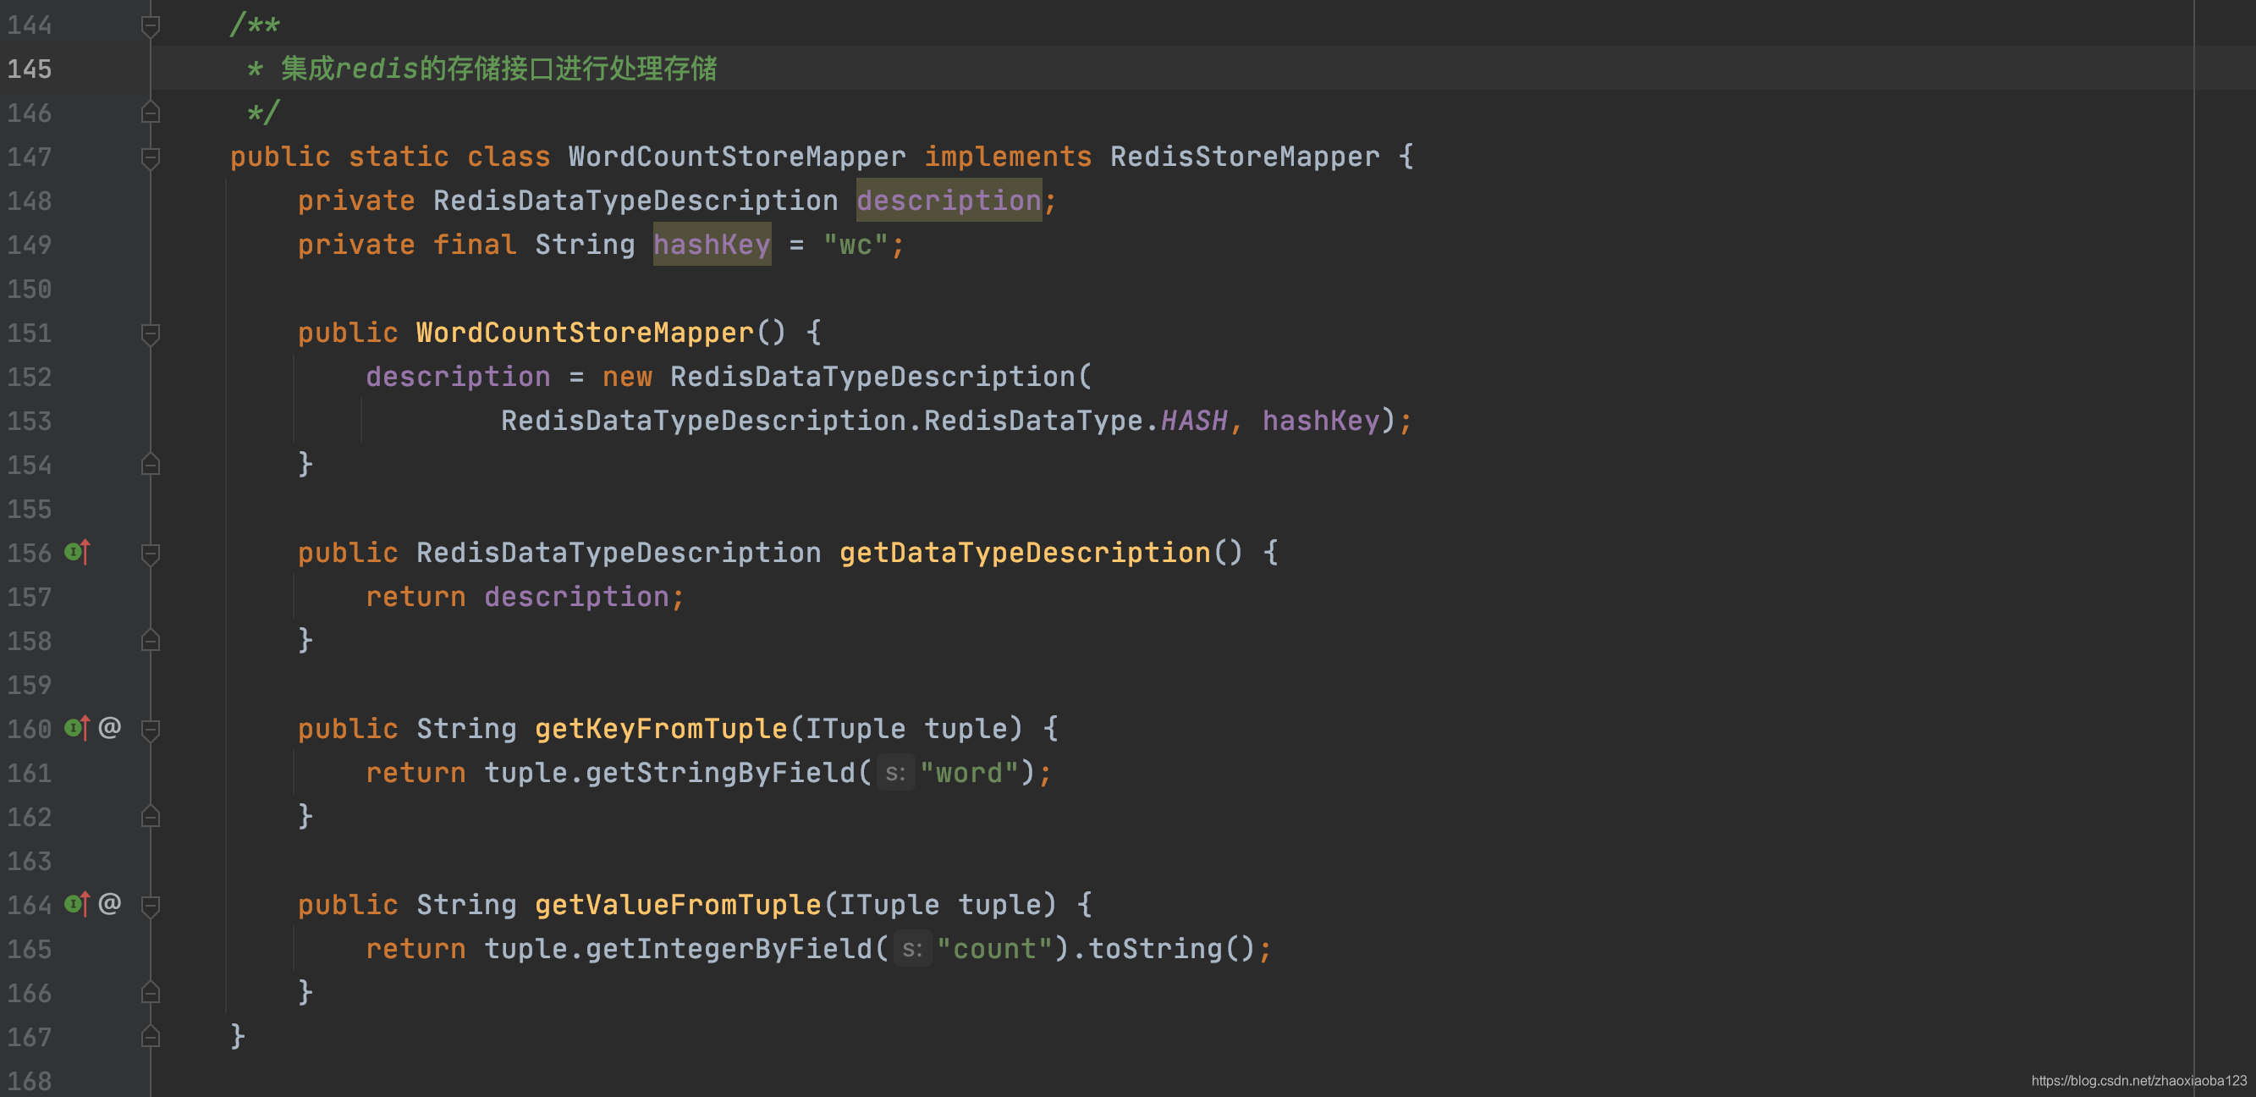Click the "word" string literal
The width and height of the screenshot is (2256, 1097).
click(x=969, y=773)
